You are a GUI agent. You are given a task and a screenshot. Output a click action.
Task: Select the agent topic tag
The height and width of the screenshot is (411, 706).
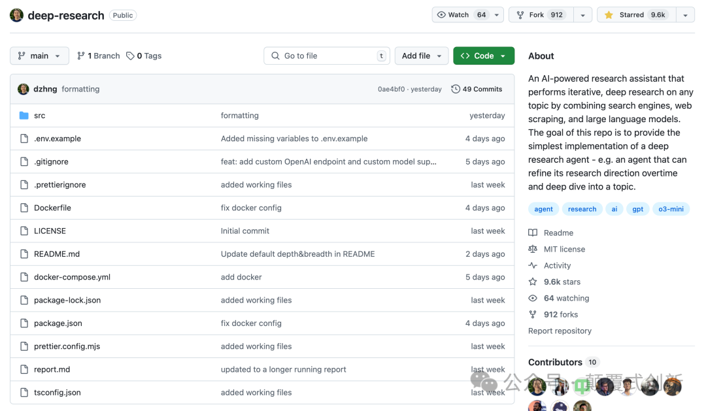[x=543, y=209]
